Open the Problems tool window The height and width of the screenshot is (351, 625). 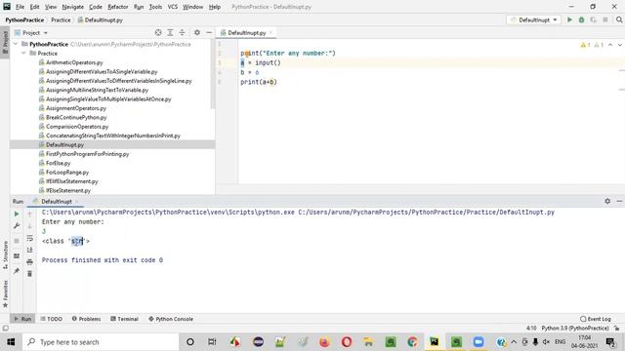[x=86, y=319]
